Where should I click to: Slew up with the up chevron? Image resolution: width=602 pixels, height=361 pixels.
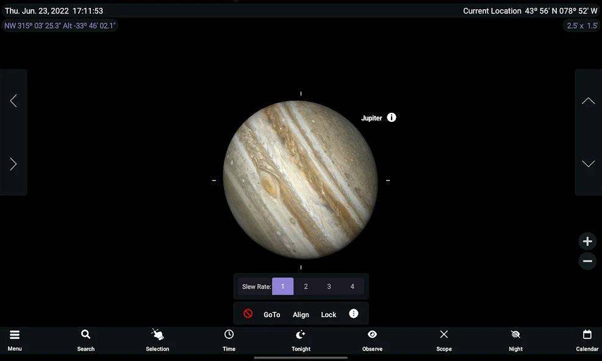tap(588, 101)
